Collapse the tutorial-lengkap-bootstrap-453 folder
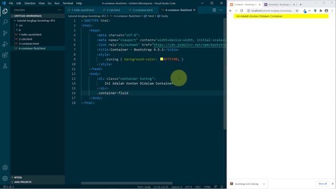336x189 pixels. click(36, 20)
